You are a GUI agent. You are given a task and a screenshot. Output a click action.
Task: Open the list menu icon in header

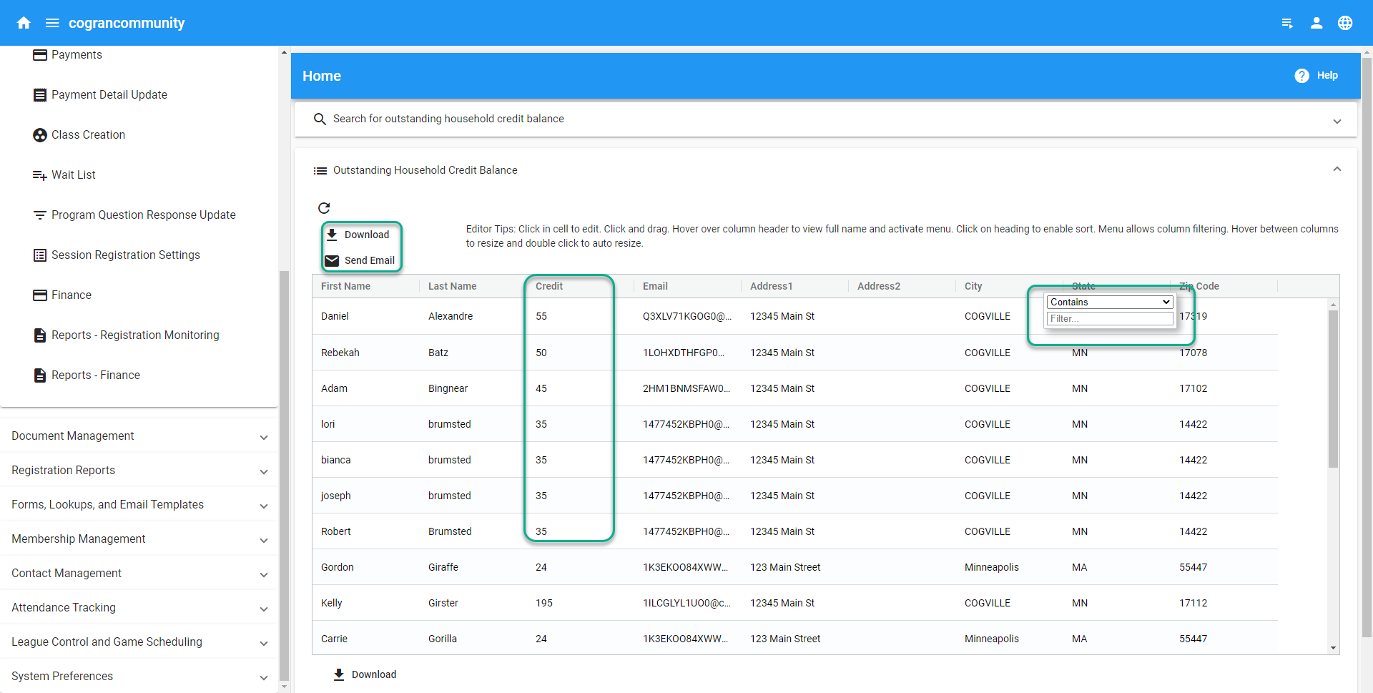point(1287,23)
